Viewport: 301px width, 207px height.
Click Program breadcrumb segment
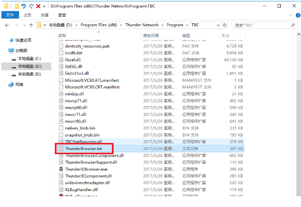coord(175,25)
